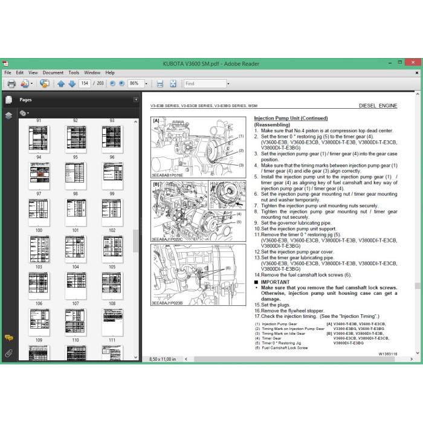Image resolution: width=423 pixels, height=423 pixels.
Task: Open the Window menu
Action: point(92,73)
